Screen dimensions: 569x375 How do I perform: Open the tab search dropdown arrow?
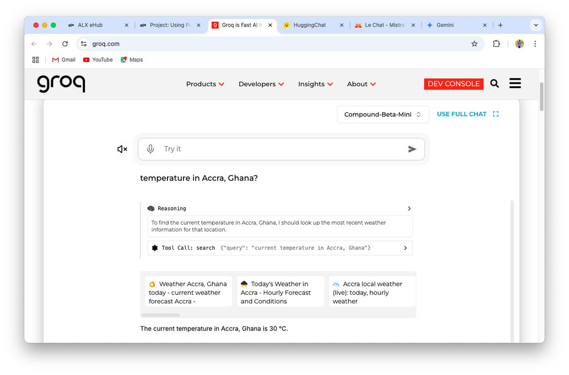click(536, 25)
